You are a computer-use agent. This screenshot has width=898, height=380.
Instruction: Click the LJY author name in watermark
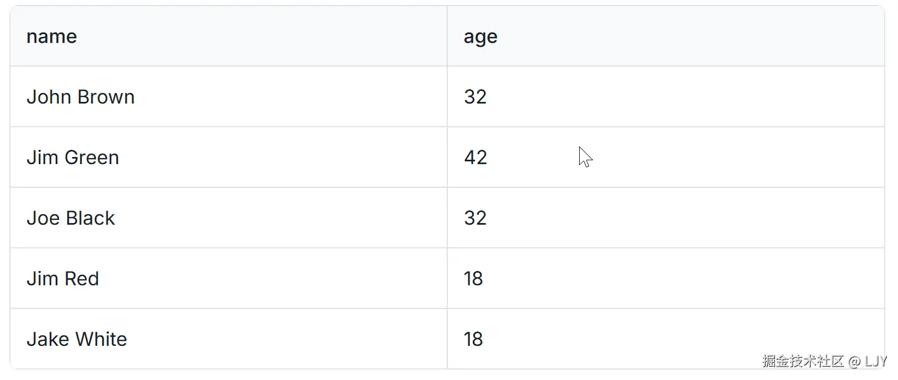tap(875, 361)
